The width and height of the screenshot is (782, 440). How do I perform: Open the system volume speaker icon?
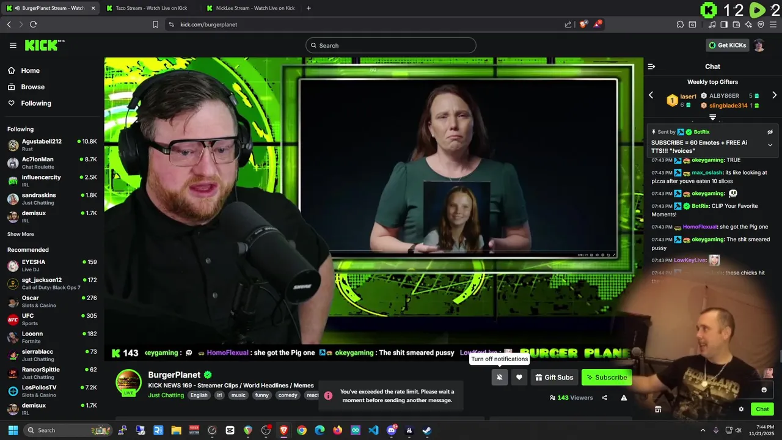740,430
